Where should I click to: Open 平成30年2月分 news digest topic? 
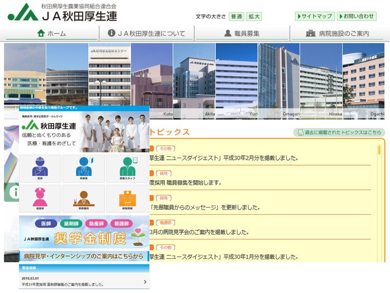223,158
